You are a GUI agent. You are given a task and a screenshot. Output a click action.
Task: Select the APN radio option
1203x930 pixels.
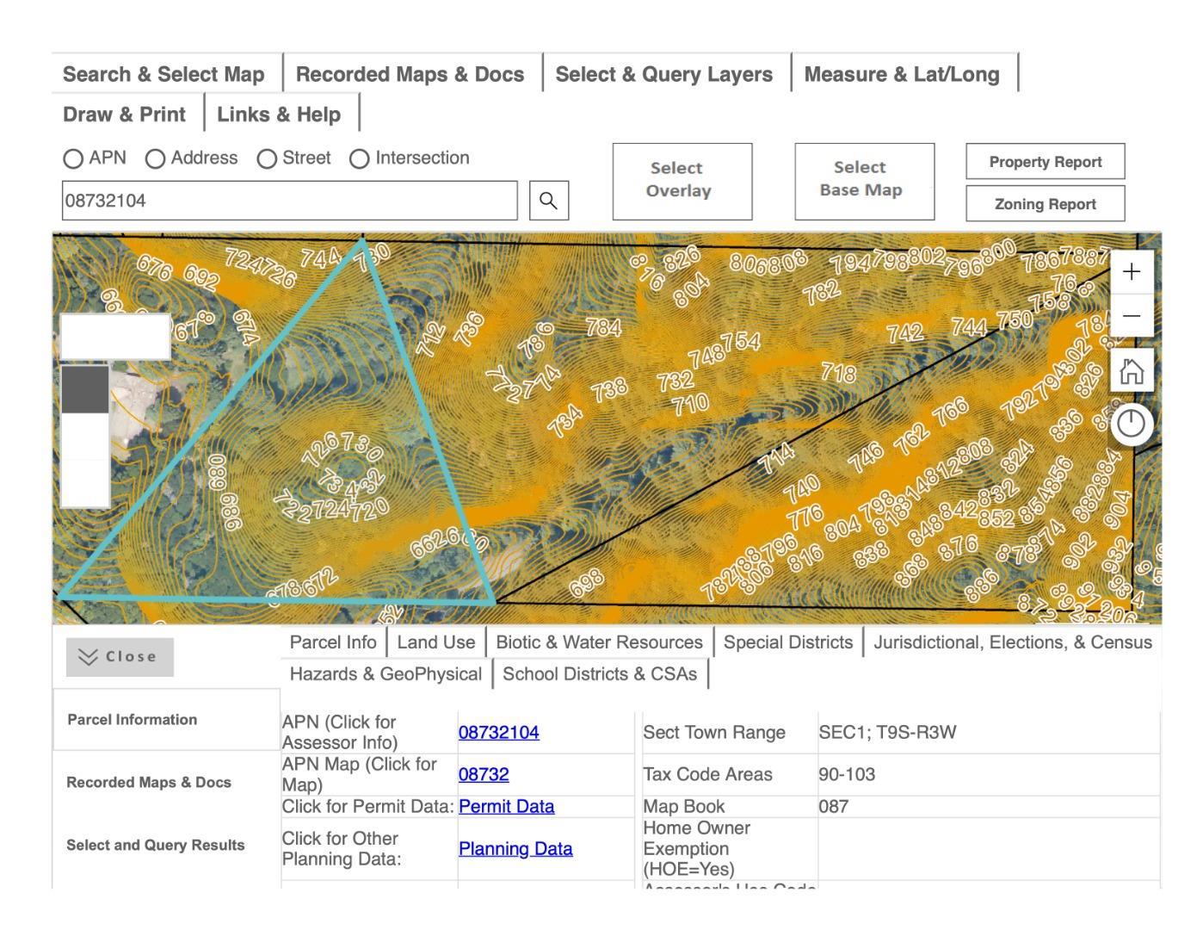(x=74, y=159)
